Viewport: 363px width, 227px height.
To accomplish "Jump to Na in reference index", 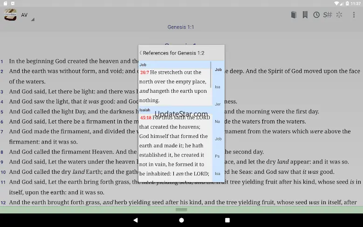I will [x=218, y=121].
